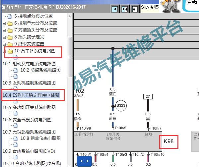Click the tree panel scrollbar thumb
Viewport: 199px width, 167px height.
[69, 57]
